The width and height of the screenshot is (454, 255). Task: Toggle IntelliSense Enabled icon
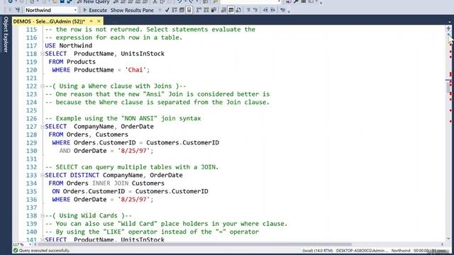tap(189, 10)
